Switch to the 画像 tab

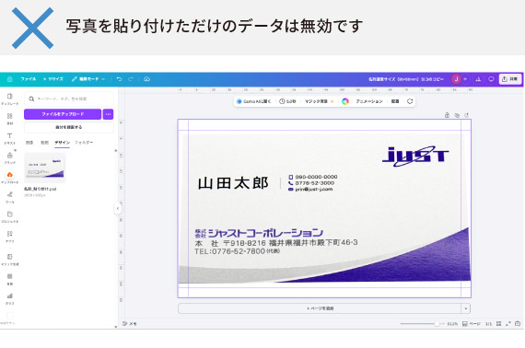29,143
